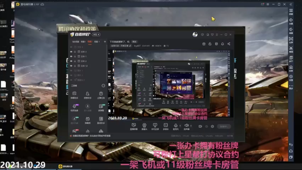Viewport: 302px width, 170px height.
Task: Click the notification bell icon
Action: click(x=222, y=44)
